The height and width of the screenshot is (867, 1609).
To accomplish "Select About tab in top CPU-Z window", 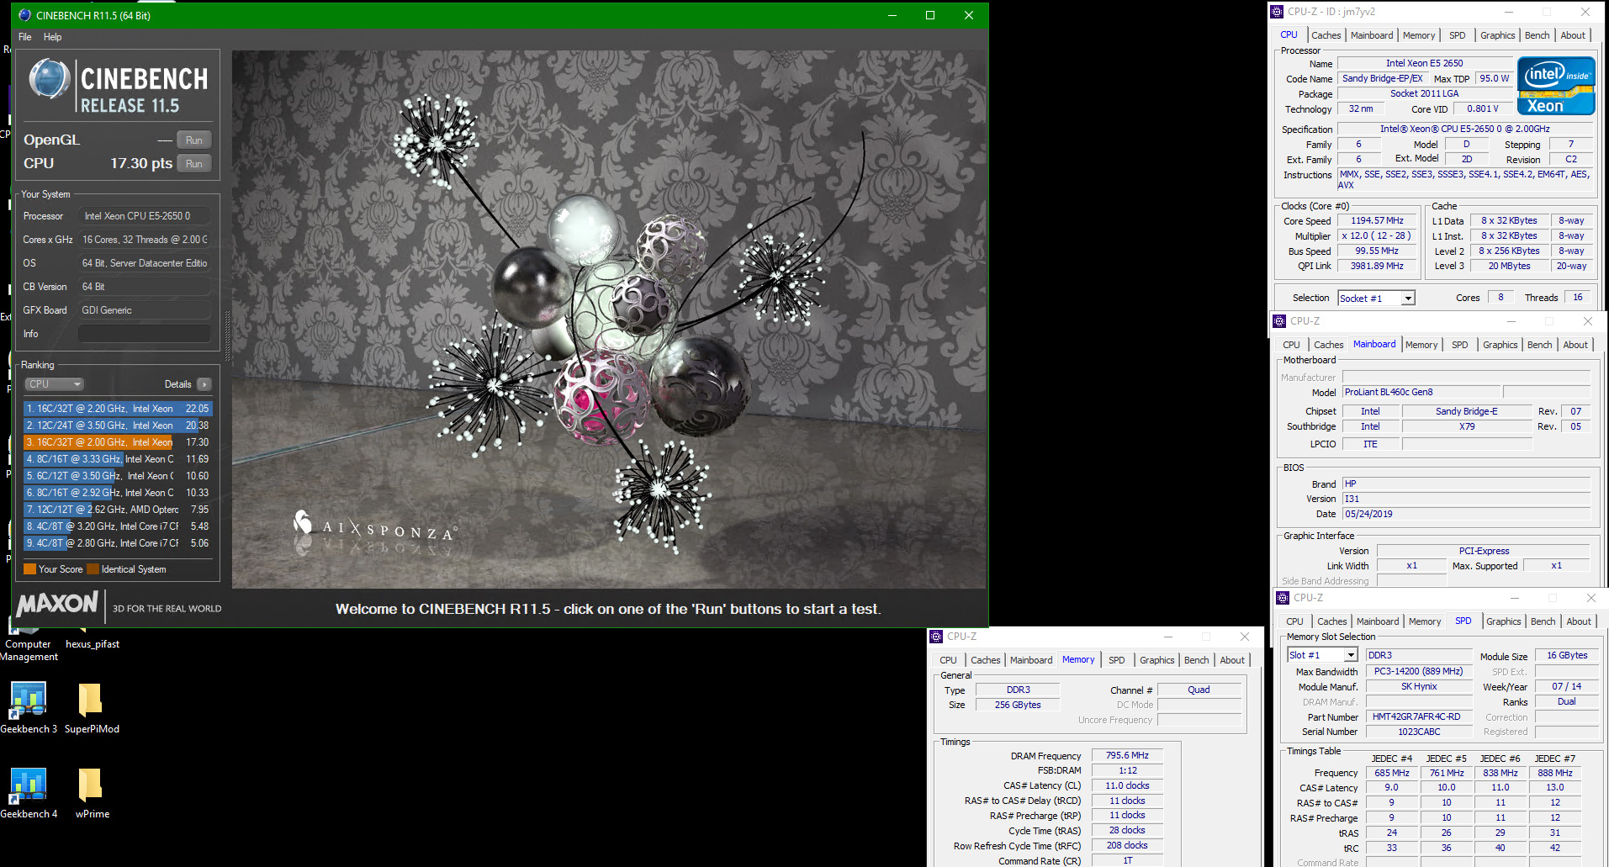I will (x=1573, y=35).
